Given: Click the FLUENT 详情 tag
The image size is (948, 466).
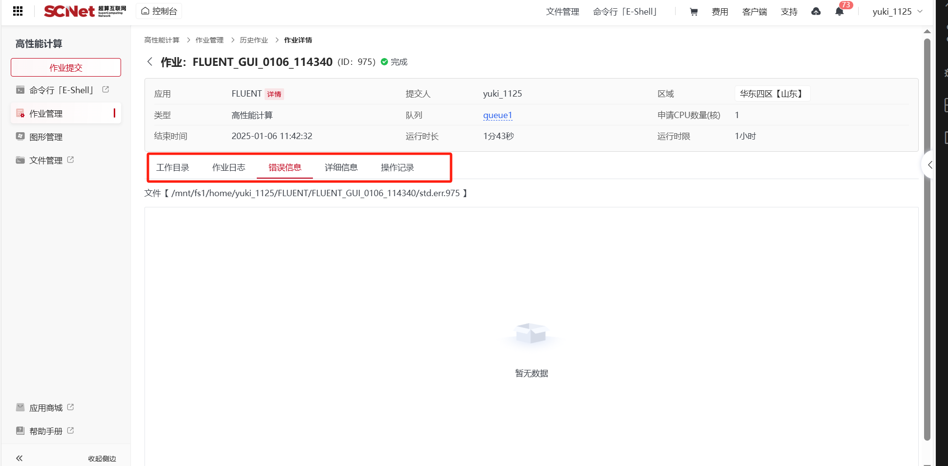Looking at the screenshot, I should 274,94.
